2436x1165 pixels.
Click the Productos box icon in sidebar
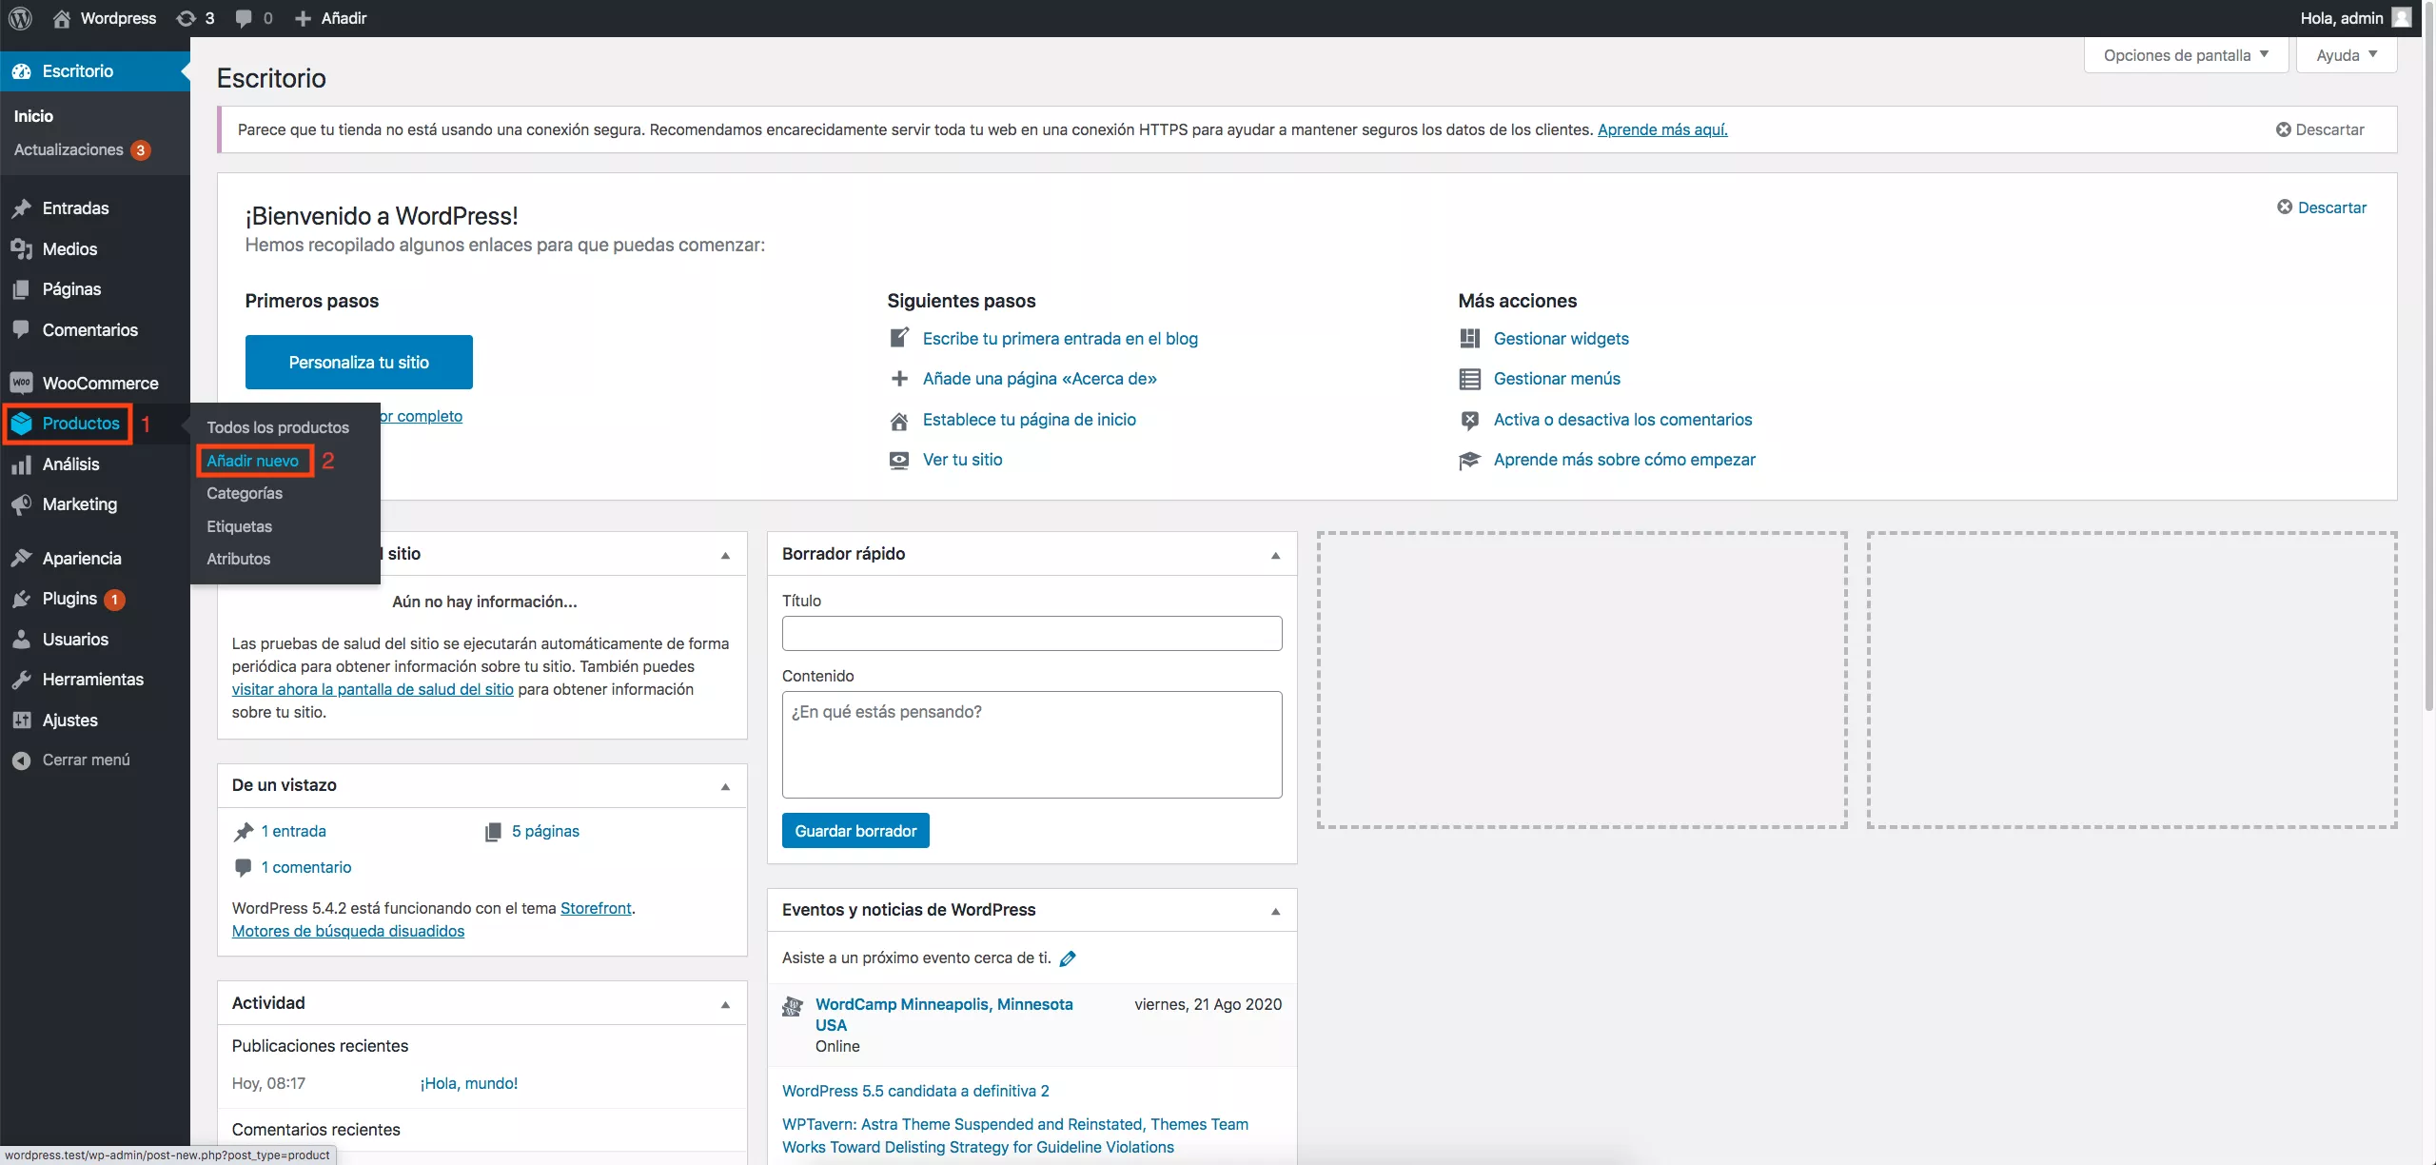point(21,424)
